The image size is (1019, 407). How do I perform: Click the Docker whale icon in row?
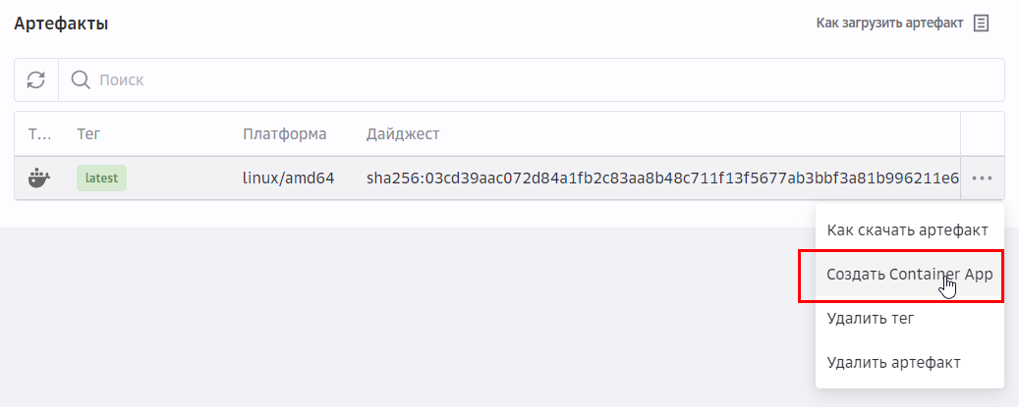[39, 178]
